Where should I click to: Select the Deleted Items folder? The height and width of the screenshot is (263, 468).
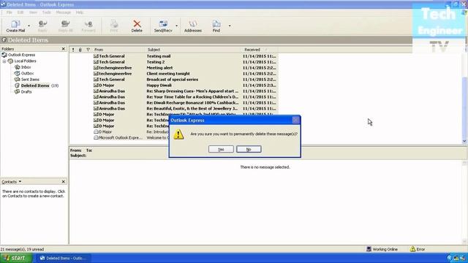35,85
